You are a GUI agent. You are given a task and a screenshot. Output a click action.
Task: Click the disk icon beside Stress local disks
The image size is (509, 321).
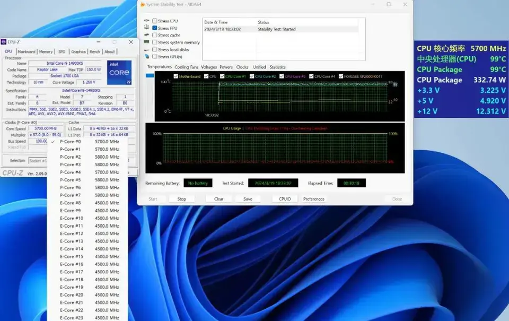point(147,49)
